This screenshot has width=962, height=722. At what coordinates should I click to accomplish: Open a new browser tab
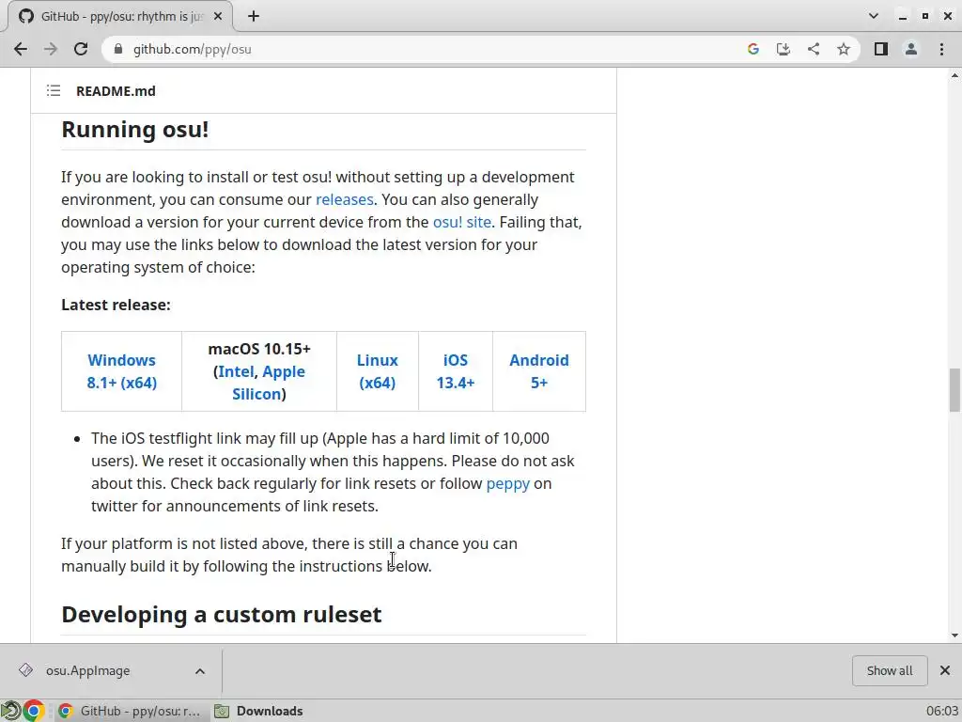click(x=254, y=17)
